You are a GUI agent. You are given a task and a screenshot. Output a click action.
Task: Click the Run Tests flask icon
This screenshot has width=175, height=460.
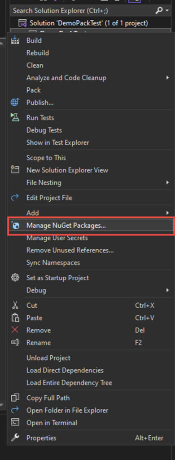click(x=15, y=117)
